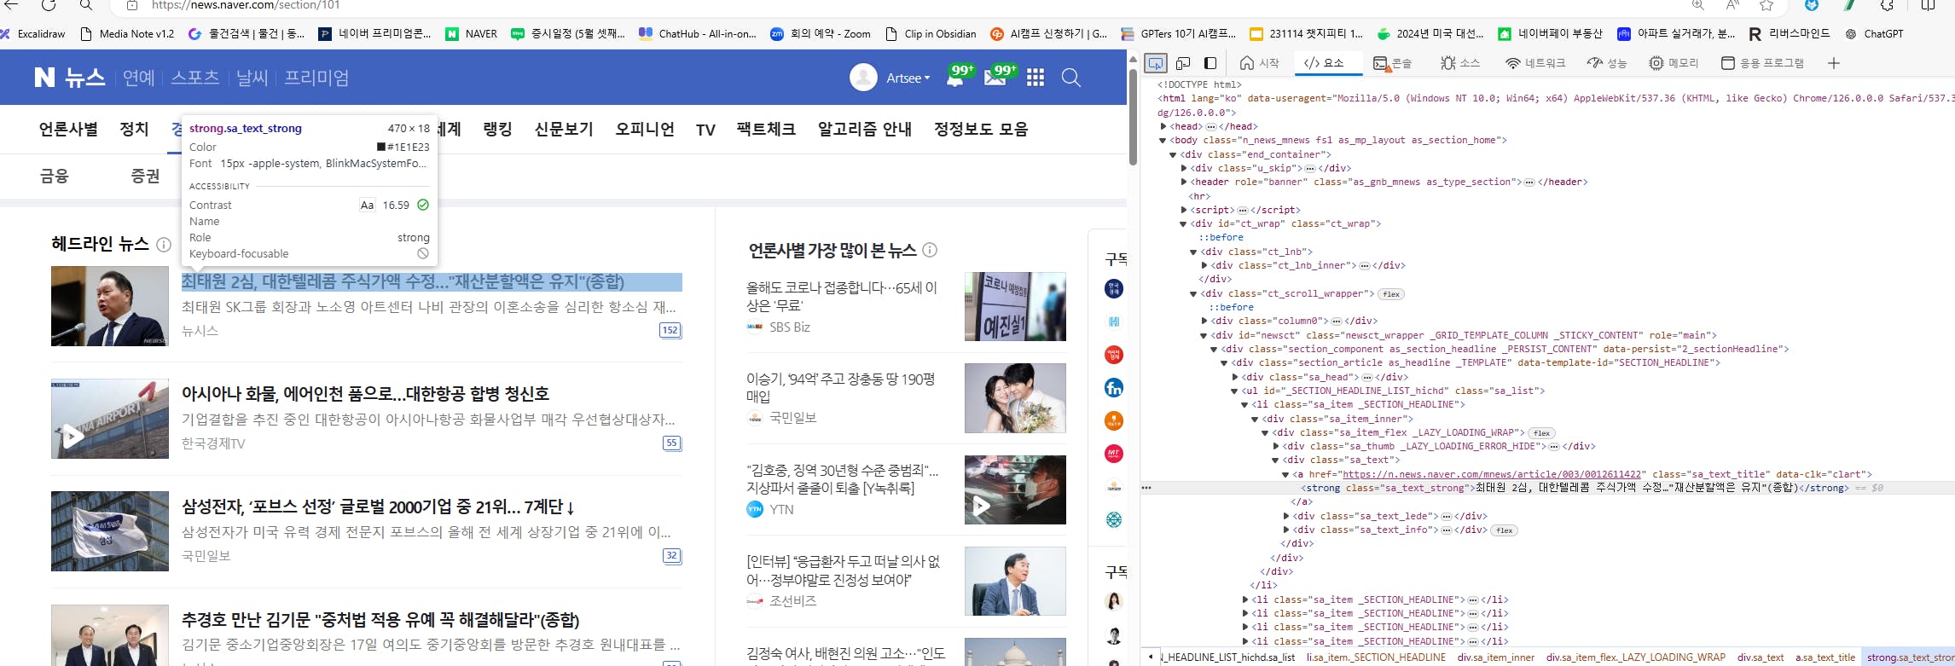Screen dimensions: 1955x666
Task: Click the ChatGPT bookmark in bookmarks bar
Action: coord(1875,34)
